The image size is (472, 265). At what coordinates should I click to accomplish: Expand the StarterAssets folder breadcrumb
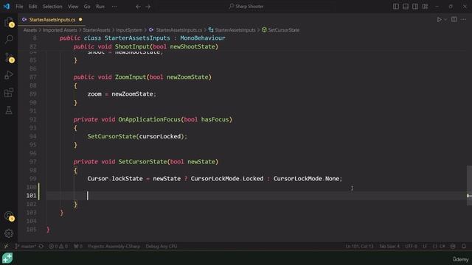pyautogui.click(x=97, y=30)
